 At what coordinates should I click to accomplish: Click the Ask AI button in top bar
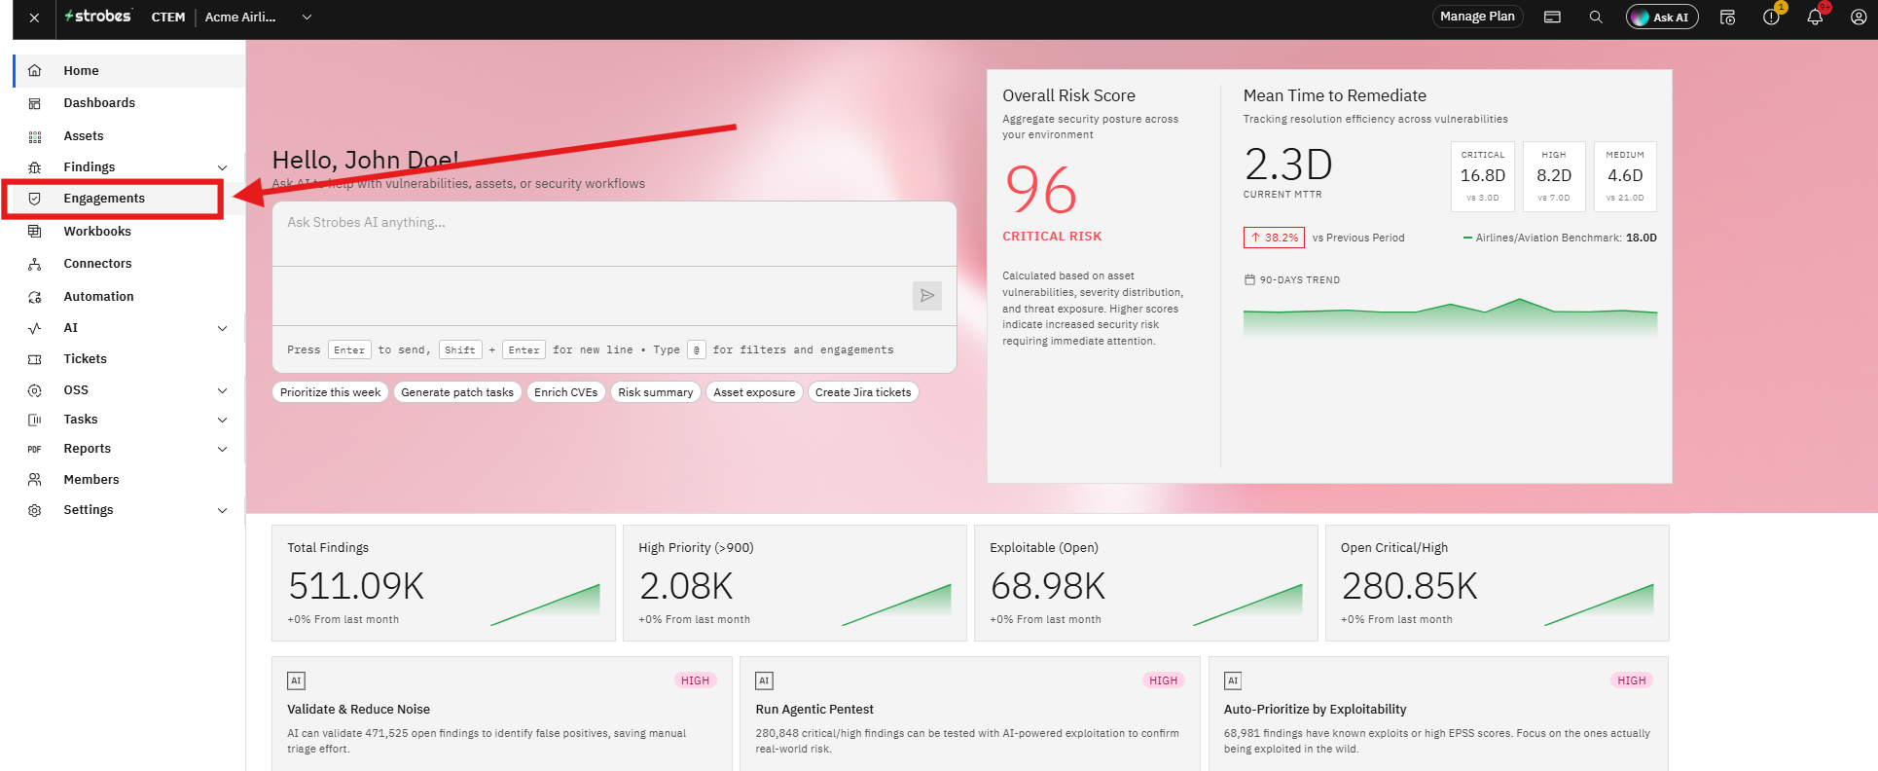pos(1662,17)
